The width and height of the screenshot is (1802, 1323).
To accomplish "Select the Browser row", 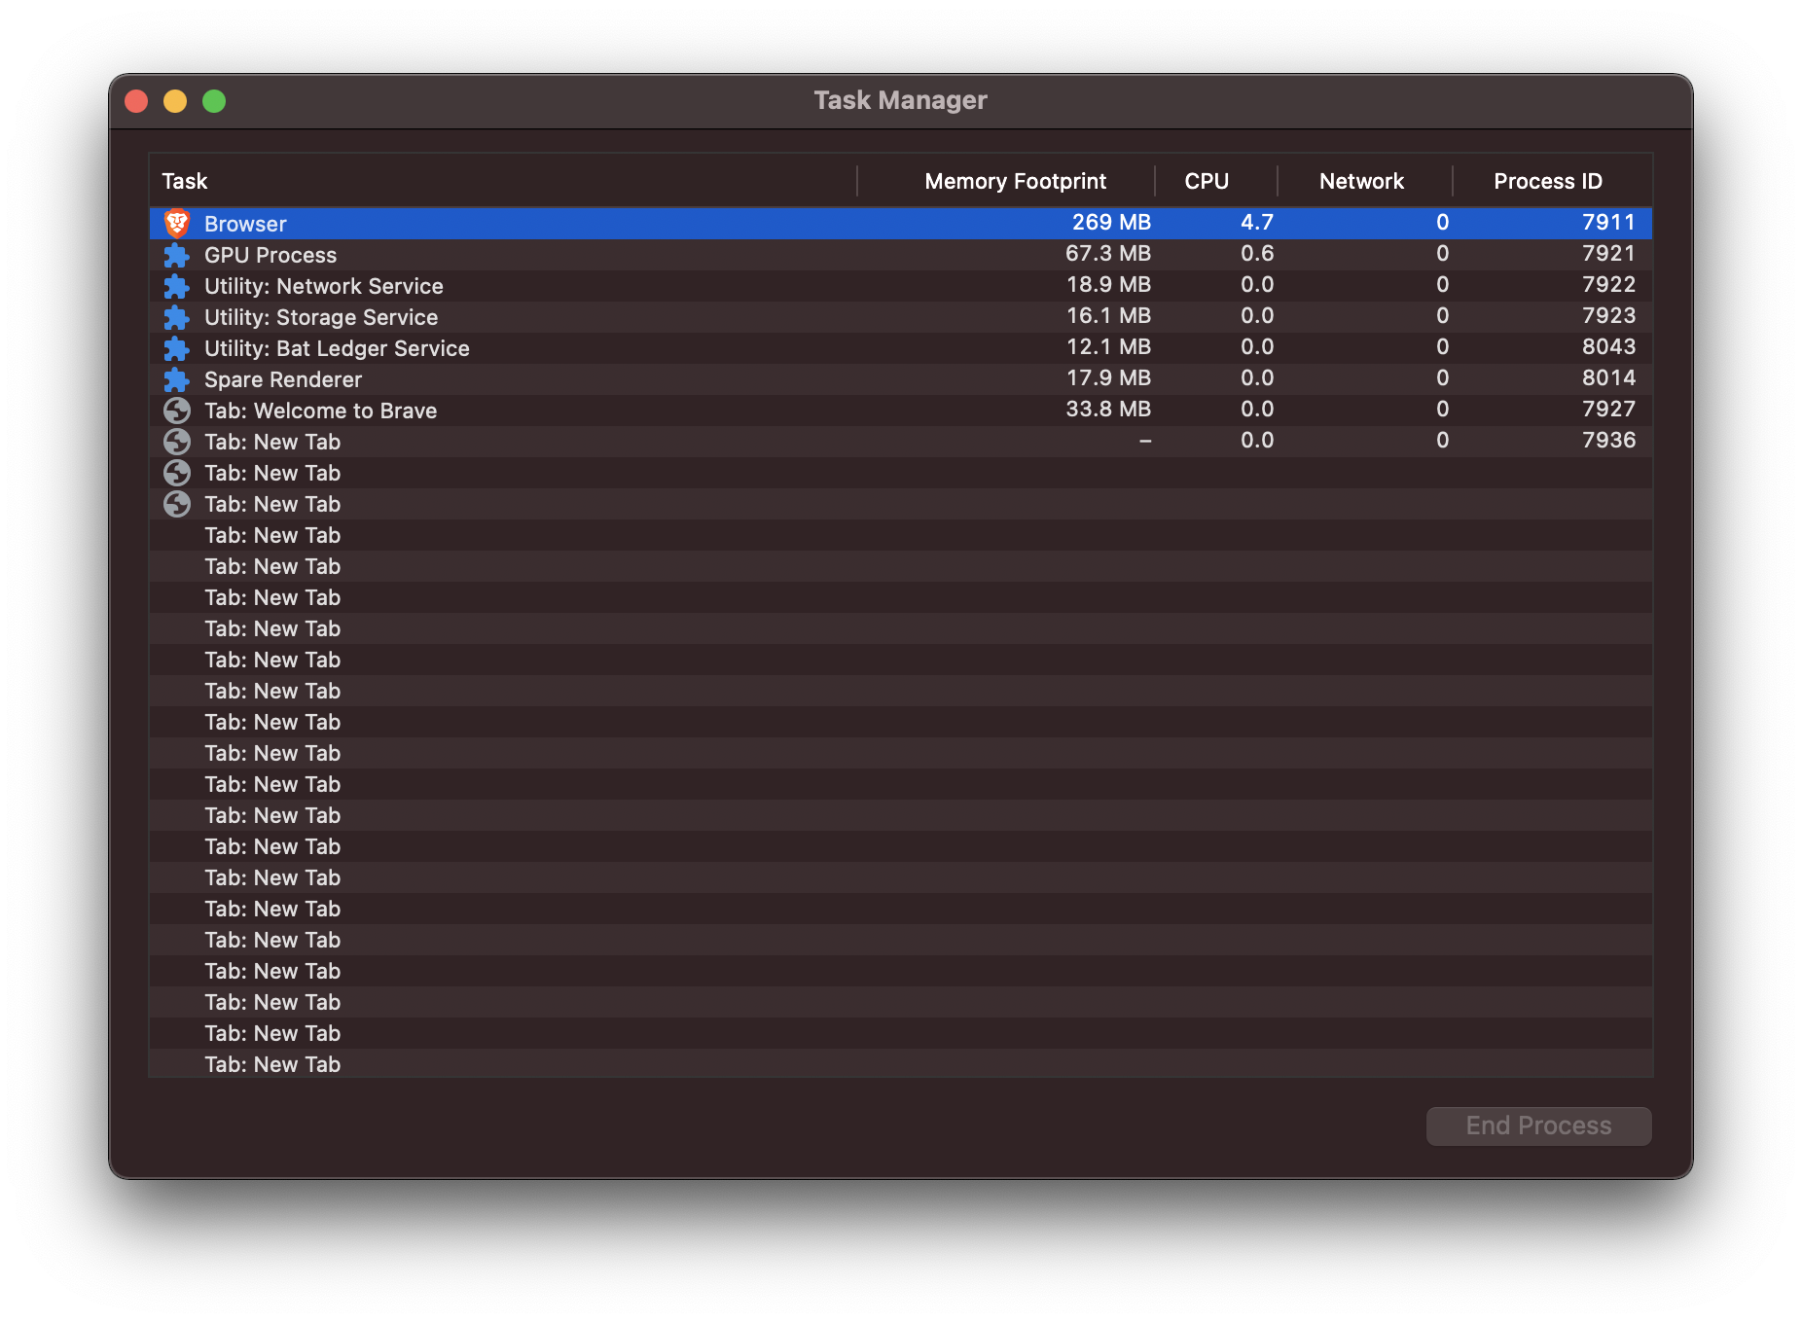I will [901, 224].
